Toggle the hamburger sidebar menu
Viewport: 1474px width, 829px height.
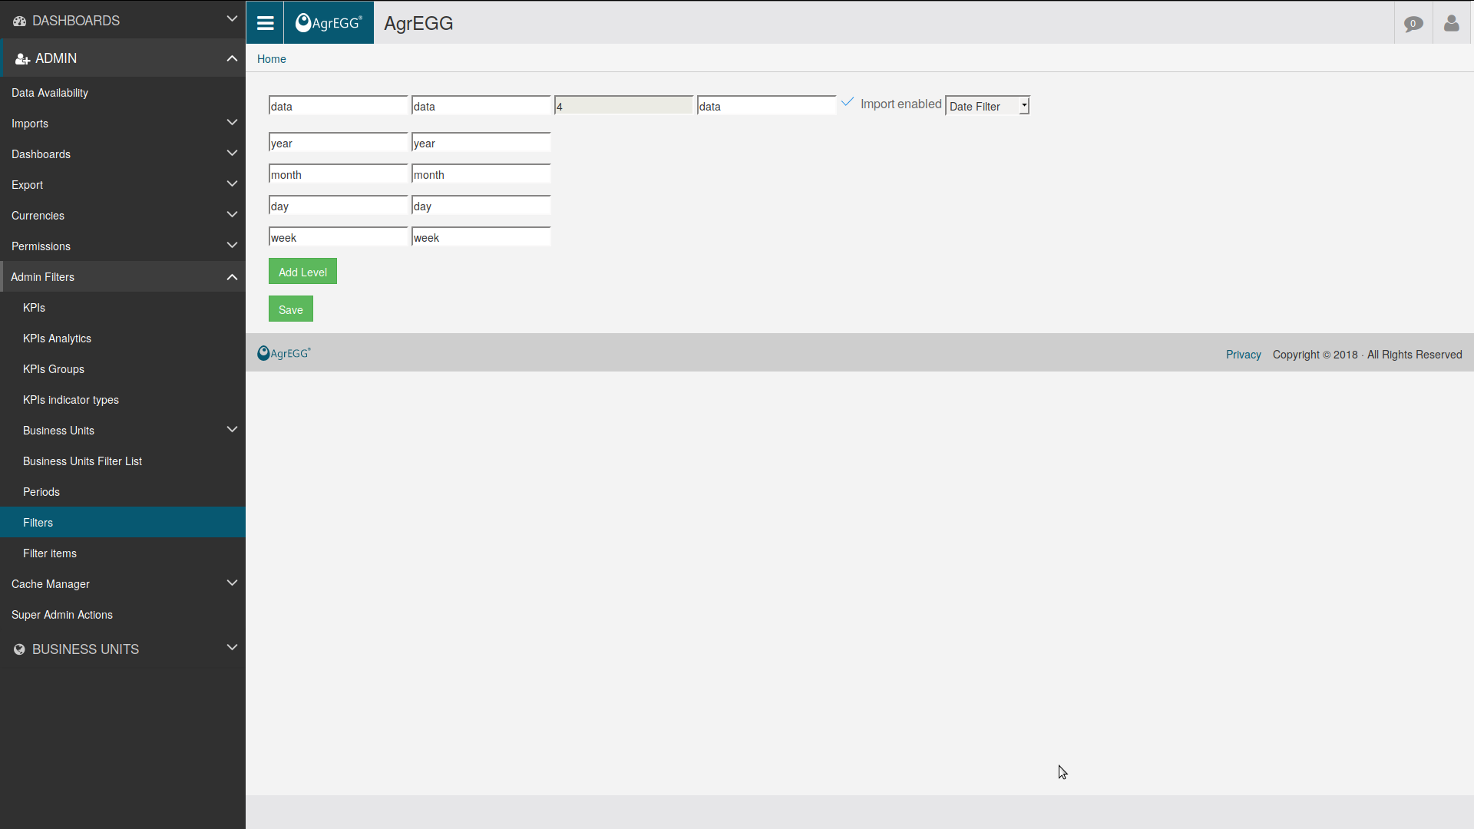point(265,23)
